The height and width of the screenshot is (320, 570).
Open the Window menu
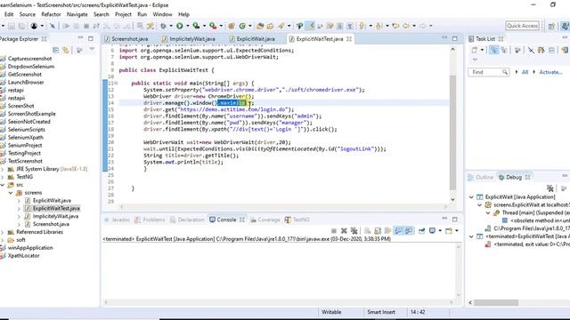point(162,14)
